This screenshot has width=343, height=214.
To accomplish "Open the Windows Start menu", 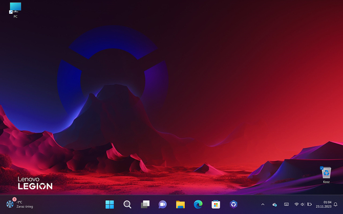I will pos(110,204).
